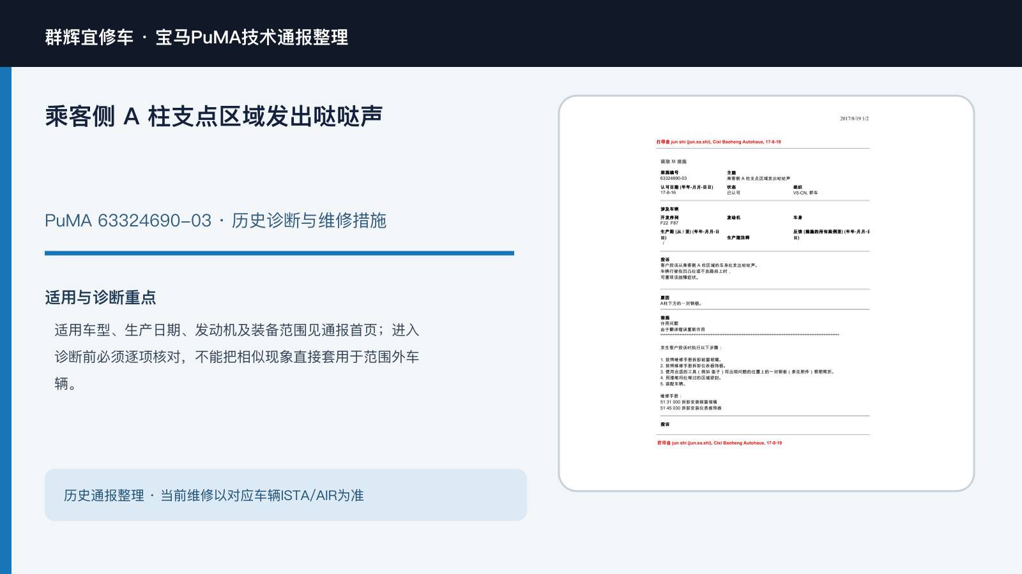Click the paragraph beginning 适用车型、生产日期
1022x574 pixels.
point(237,357)
